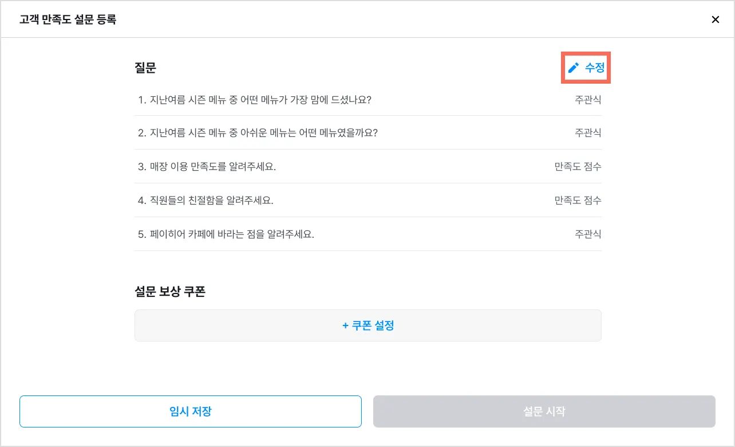
Task: Open the + 쿠폰 설정 button
Action: [x=368, y=326]
